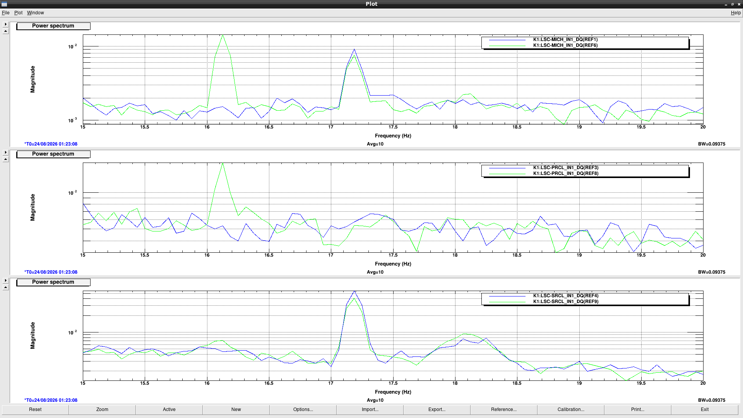Click the Zoom button

[x=102, y=409]
